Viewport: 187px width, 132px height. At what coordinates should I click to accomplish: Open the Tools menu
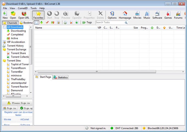click(34, 8)
